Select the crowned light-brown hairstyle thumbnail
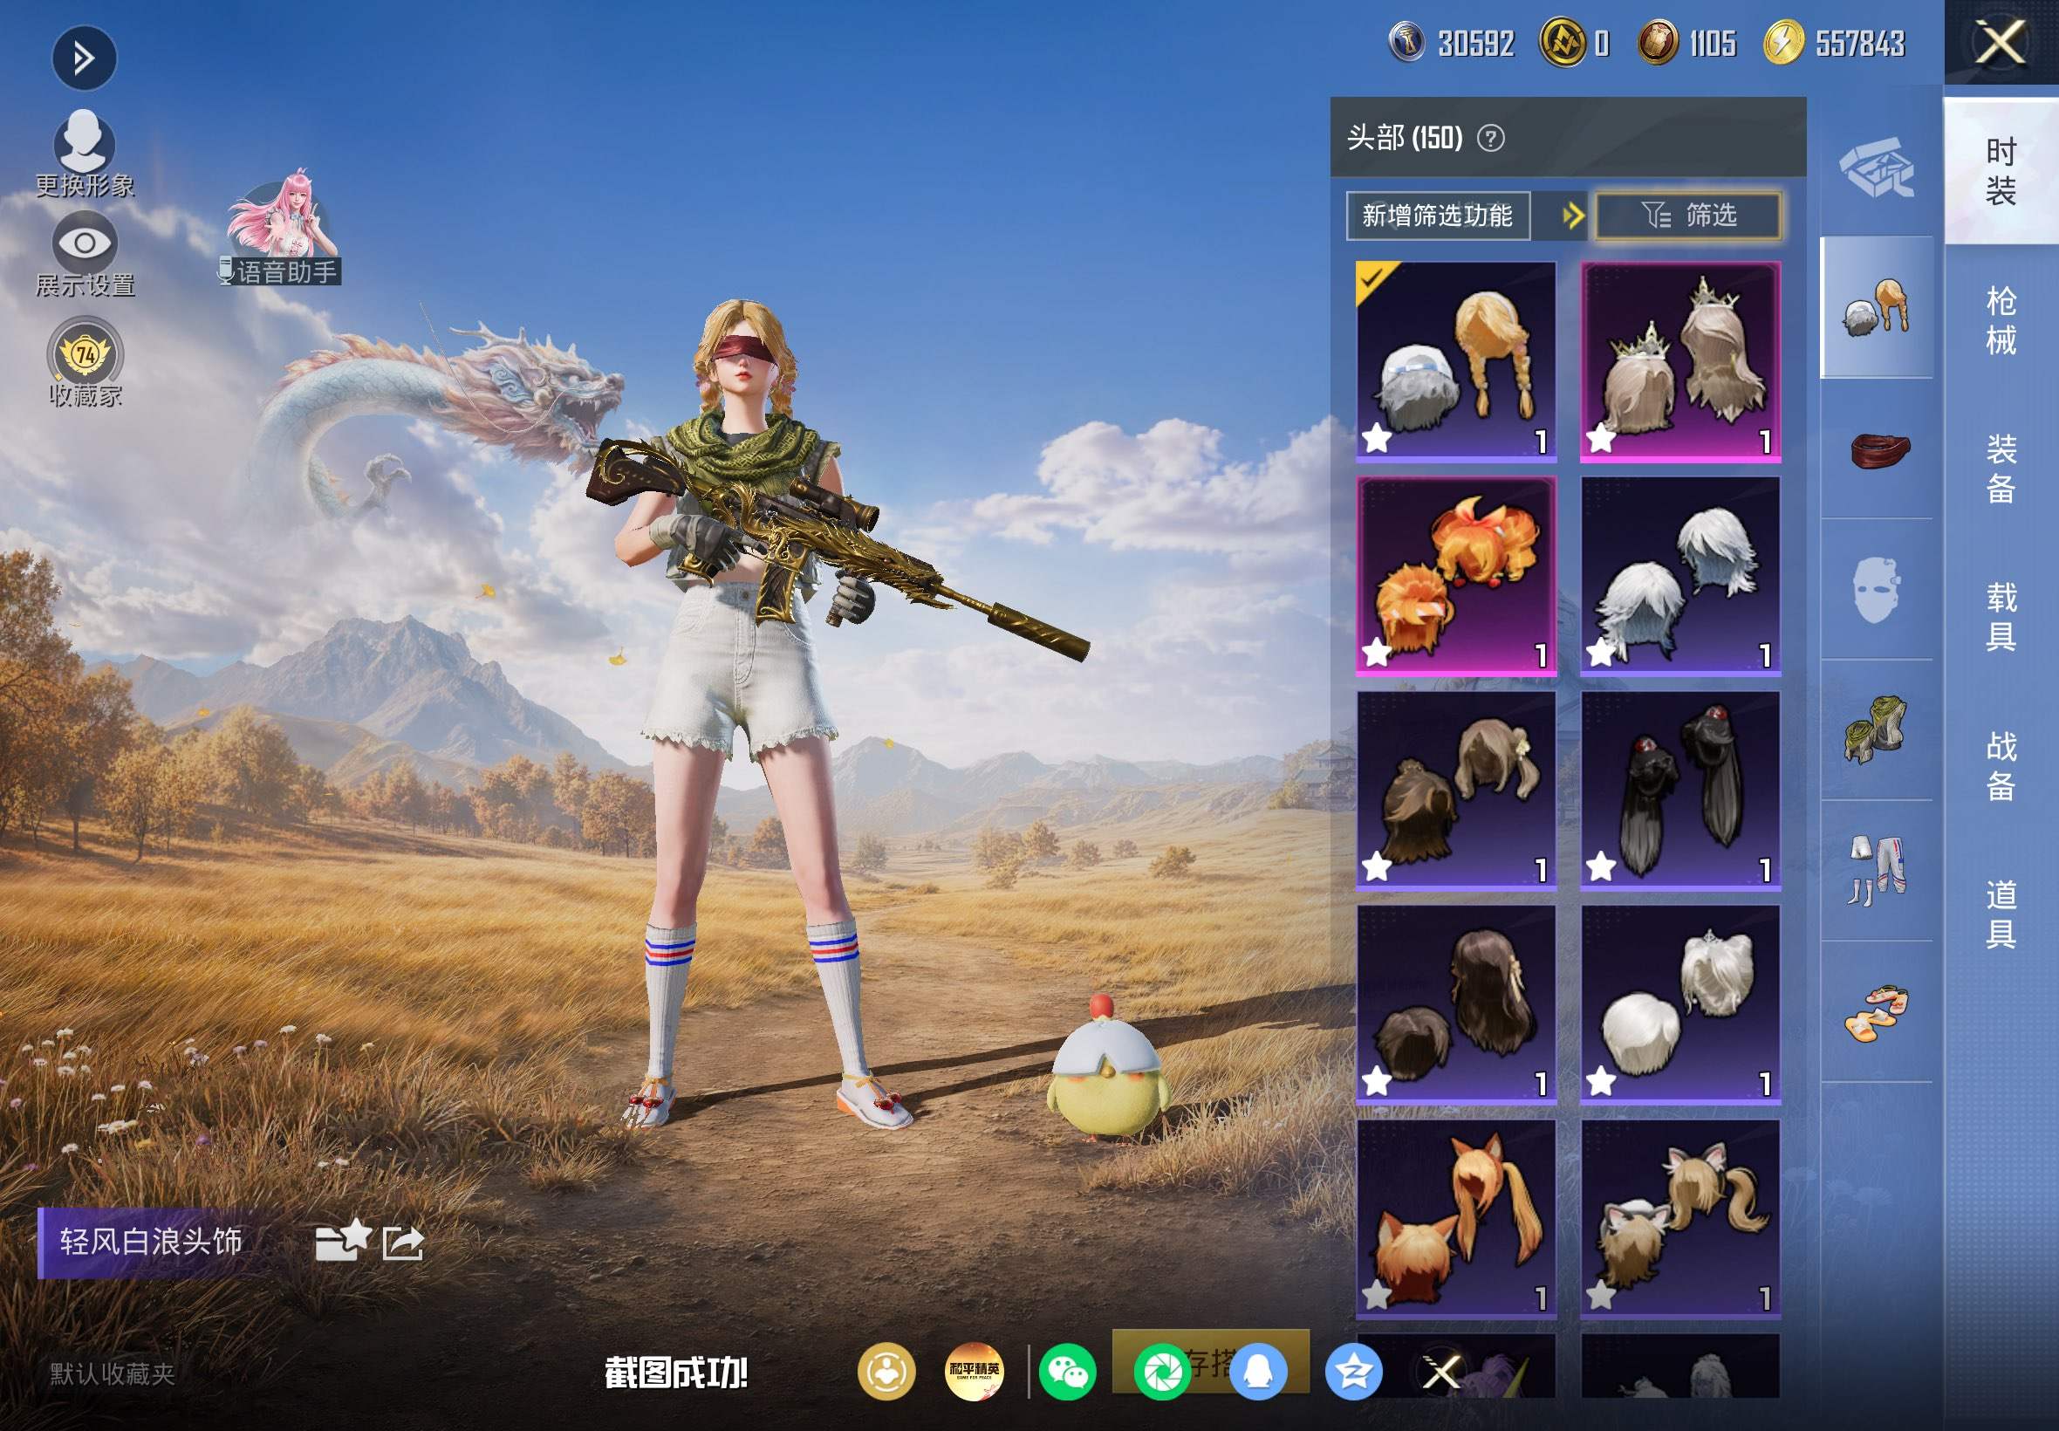The height and width of the screenshot is (1431, 2059). 1680,362
